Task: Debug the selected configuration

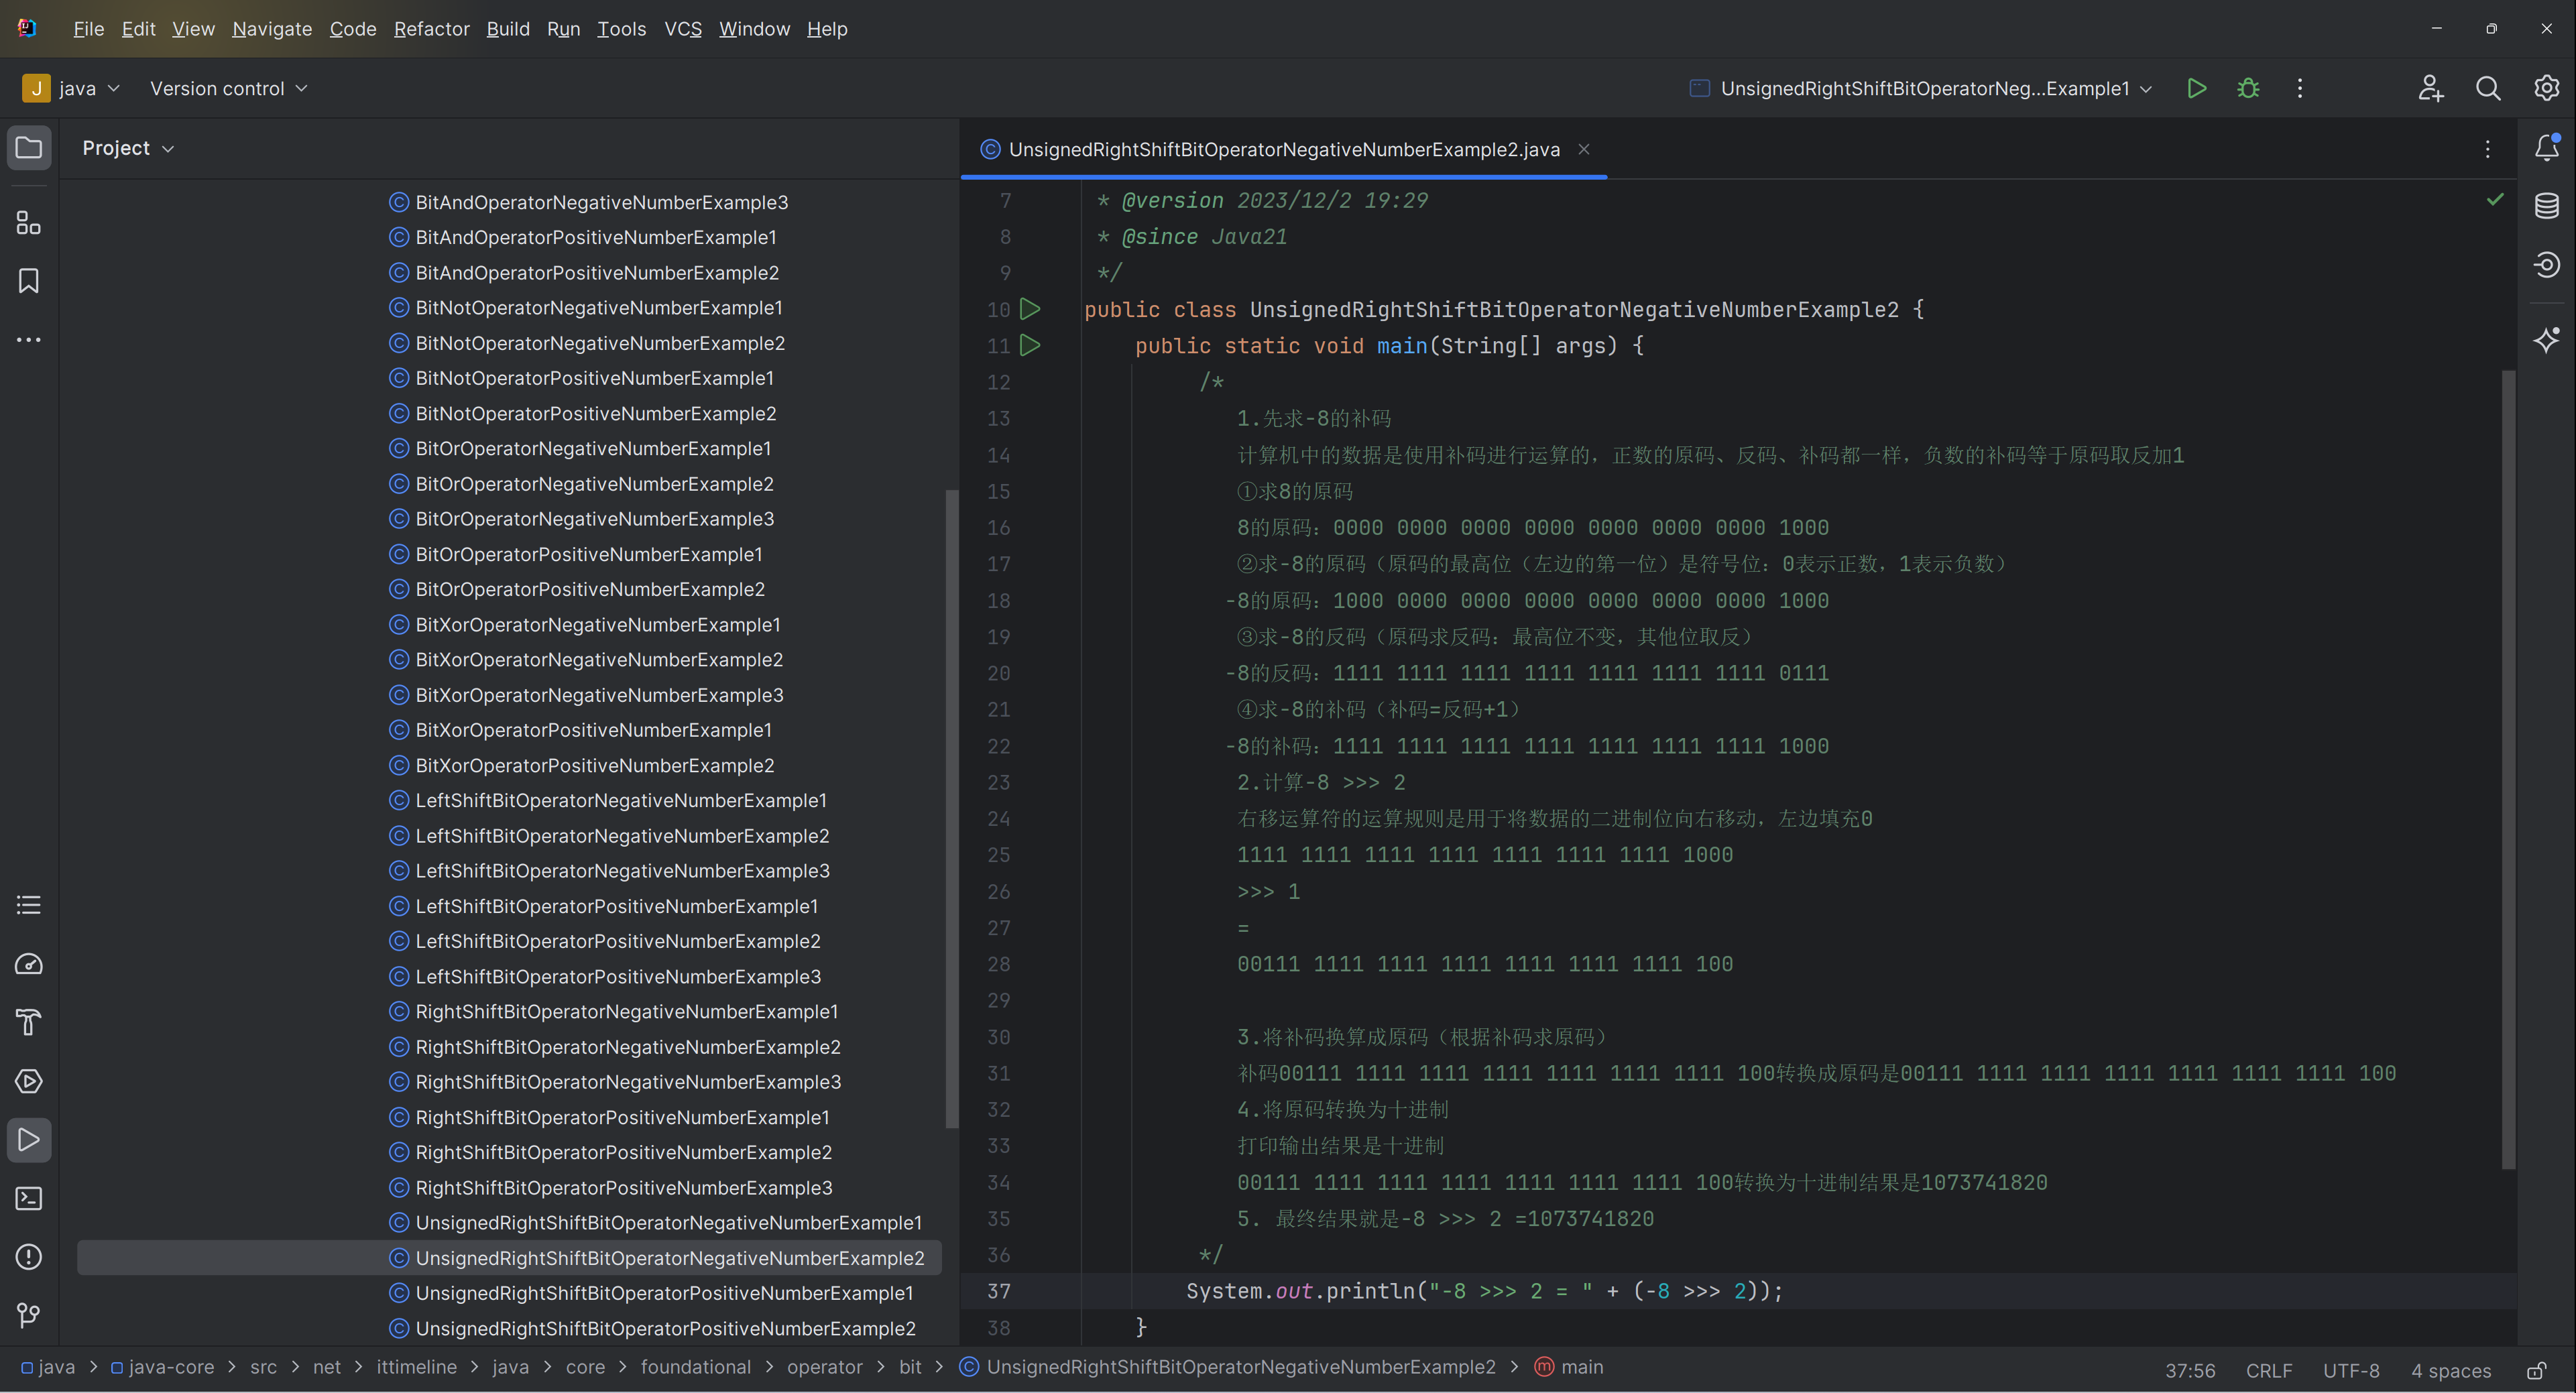Action: tap(2248, 88)
